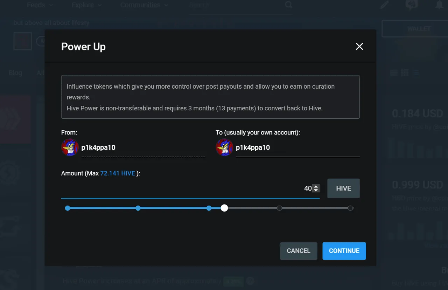
Task: Select the grid view icon in background
Action: pyautogui.click(x=405, y=72)
